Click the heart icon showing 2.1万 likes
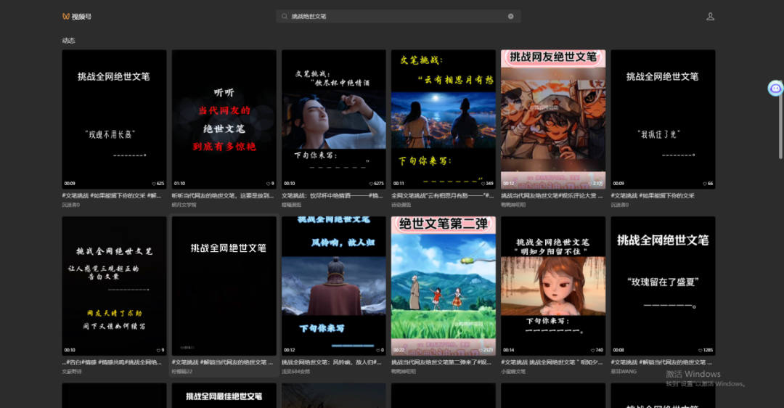 590,184
